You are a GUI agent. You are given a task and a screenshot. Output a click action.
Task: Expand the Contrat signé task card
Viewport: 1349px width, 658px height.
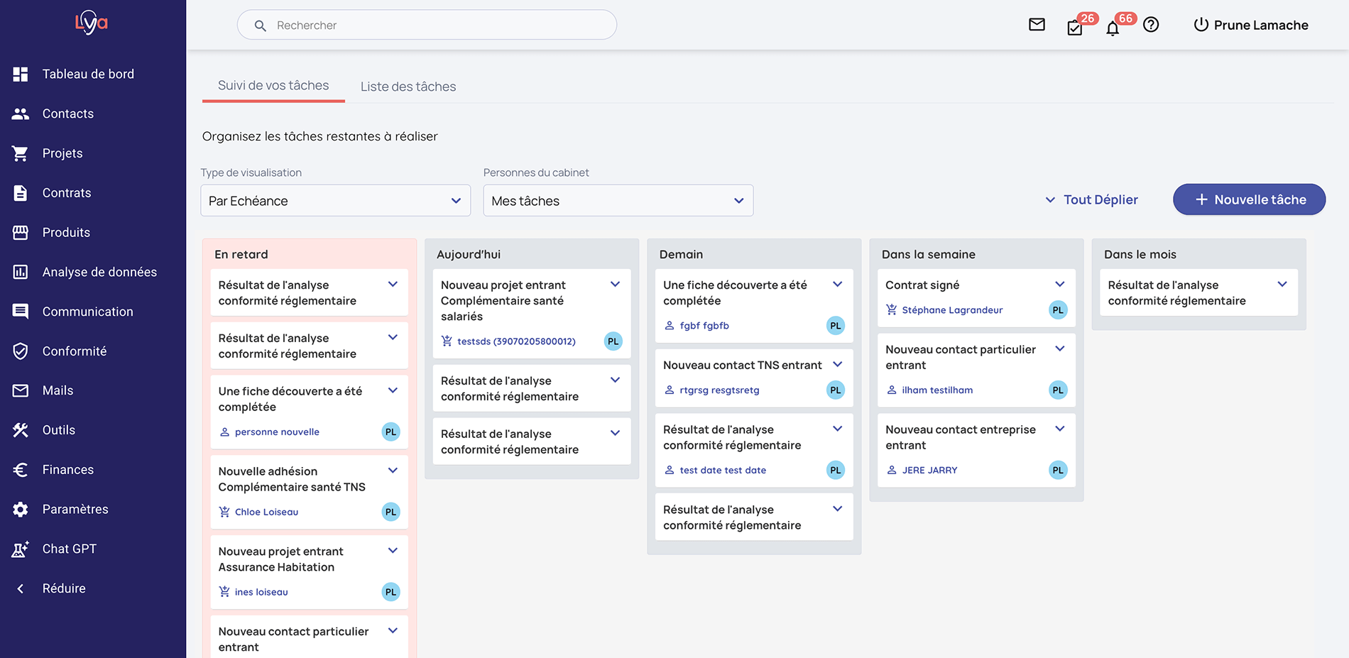pos(1060,285)
